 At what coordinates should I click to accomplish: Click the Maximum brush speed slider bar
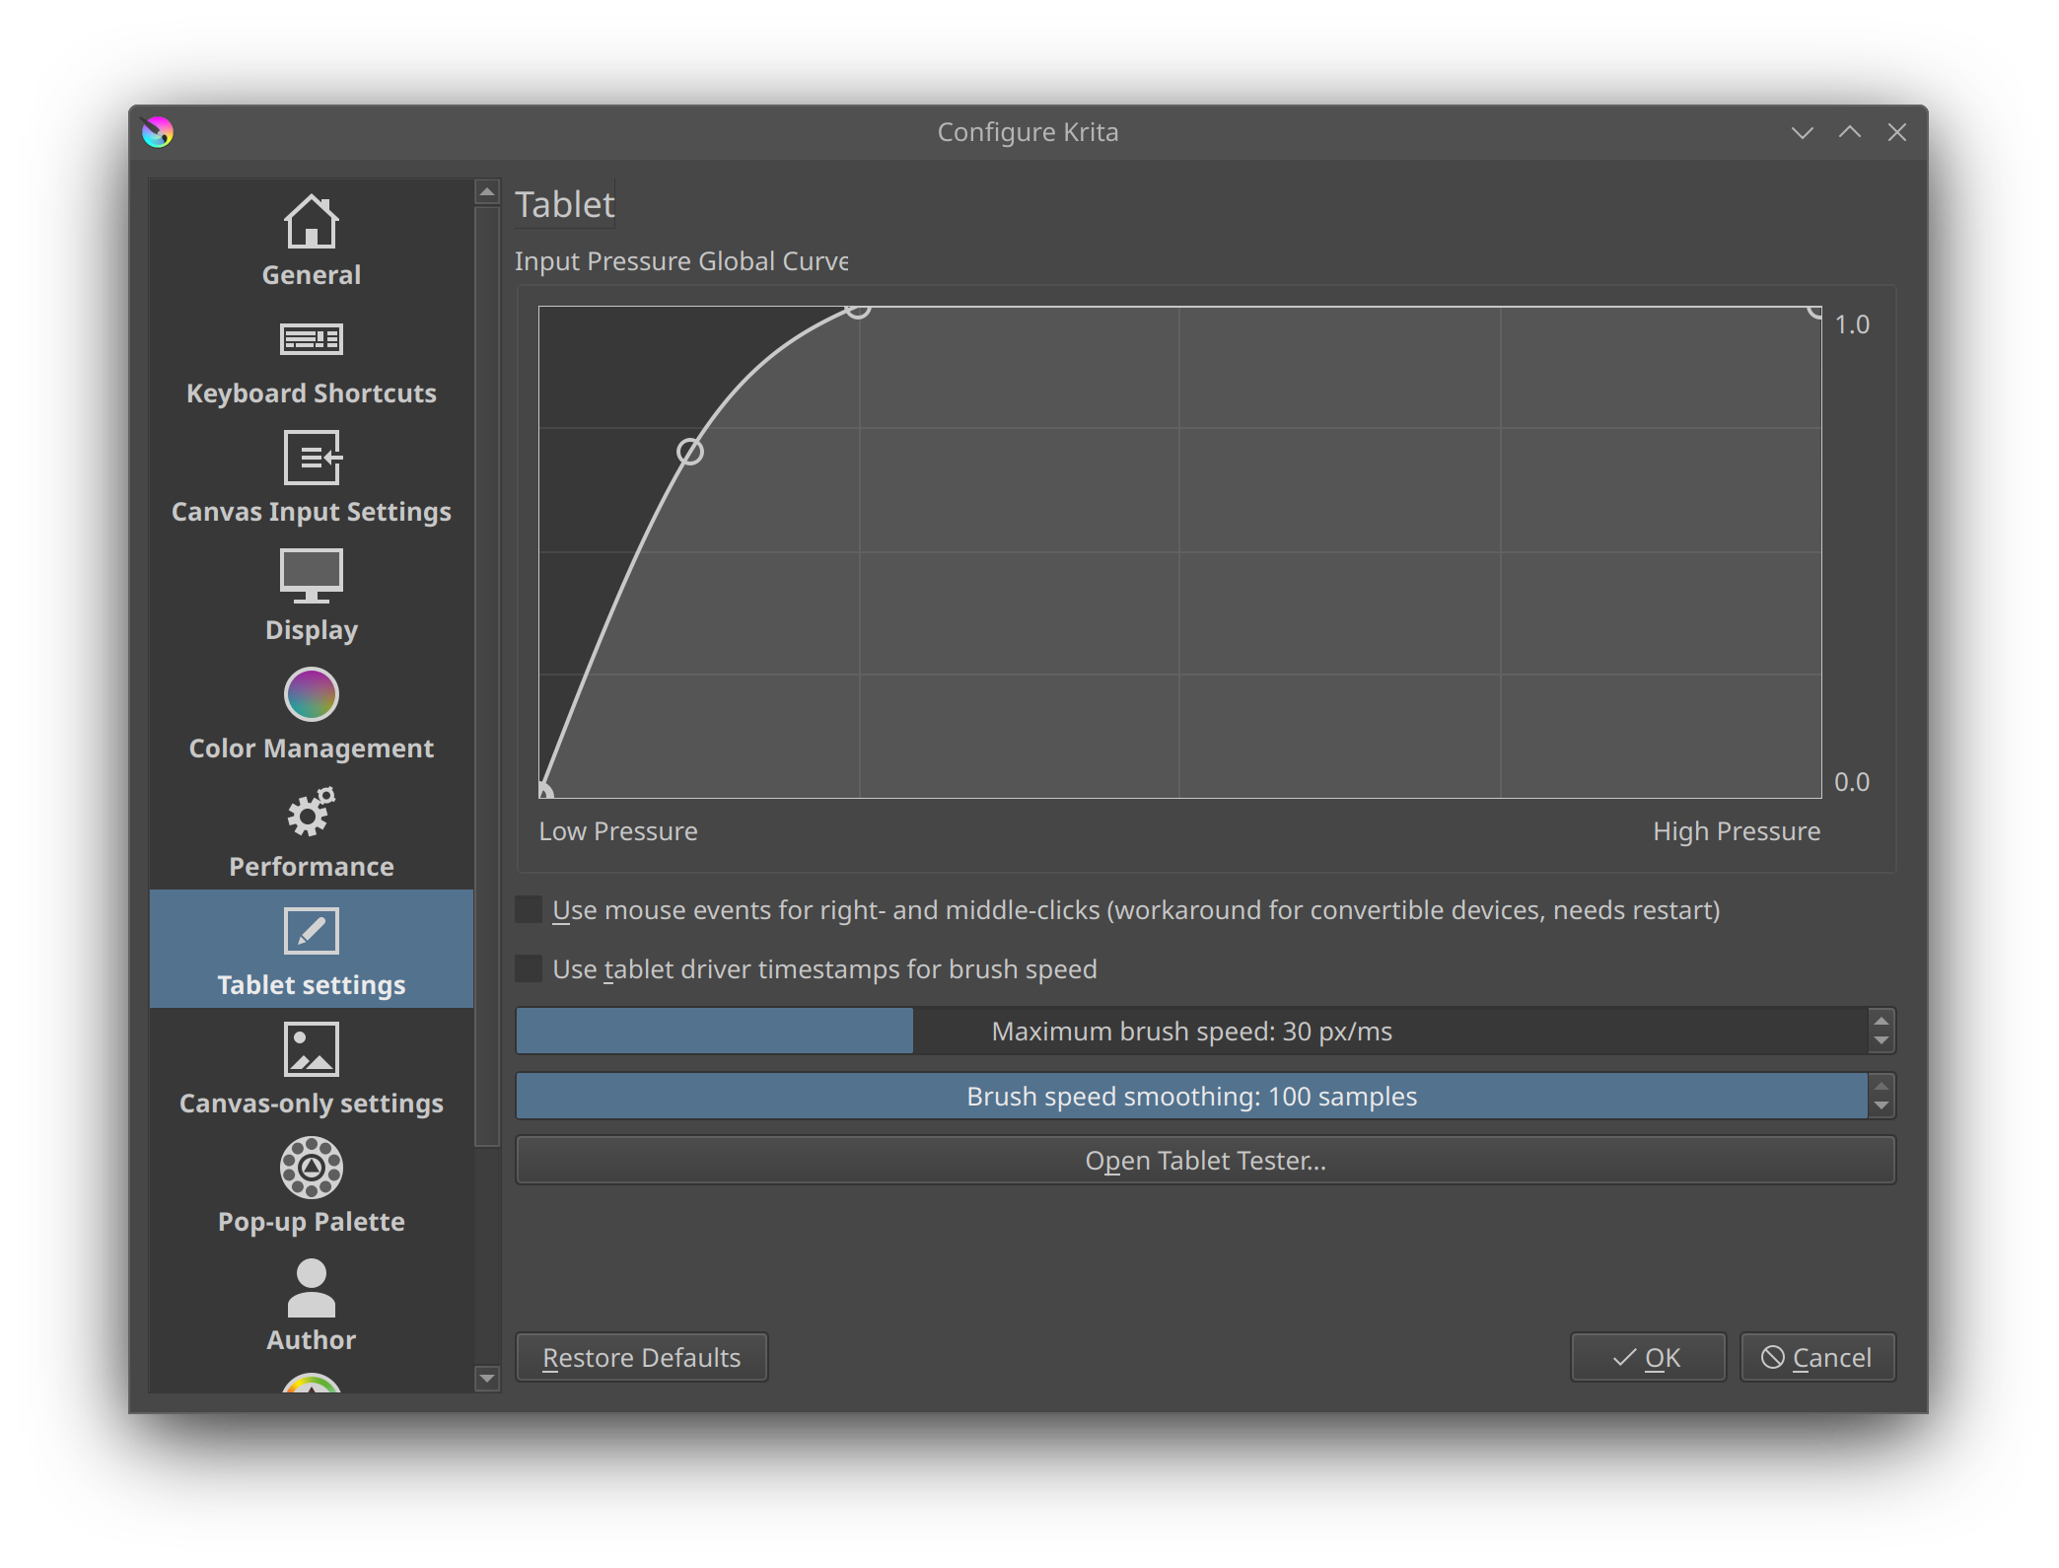tap(1190, 1032)
